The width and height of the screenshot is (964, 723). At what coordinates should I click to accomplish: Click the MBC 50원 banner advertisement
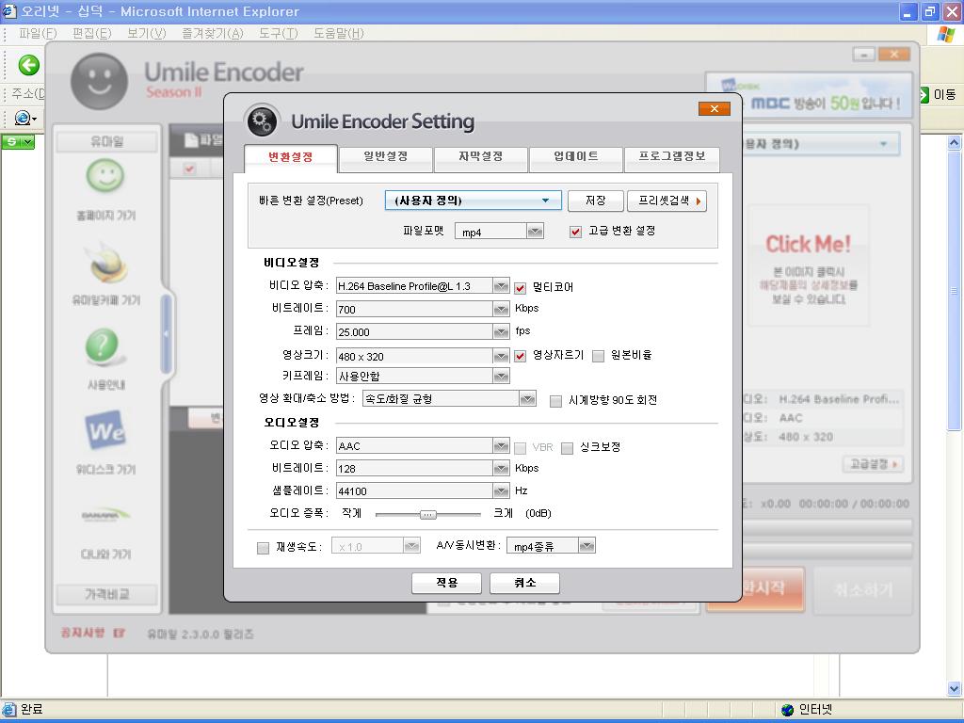click(809, 97)
